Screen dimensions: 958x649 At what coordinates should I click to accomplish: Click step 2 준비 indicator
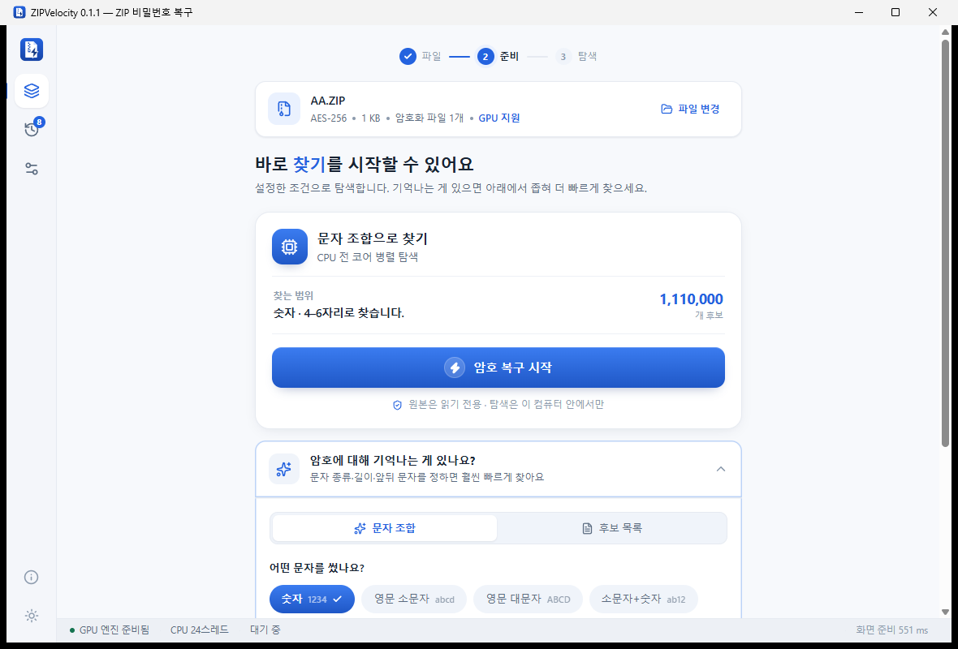[x=498, y=57]
